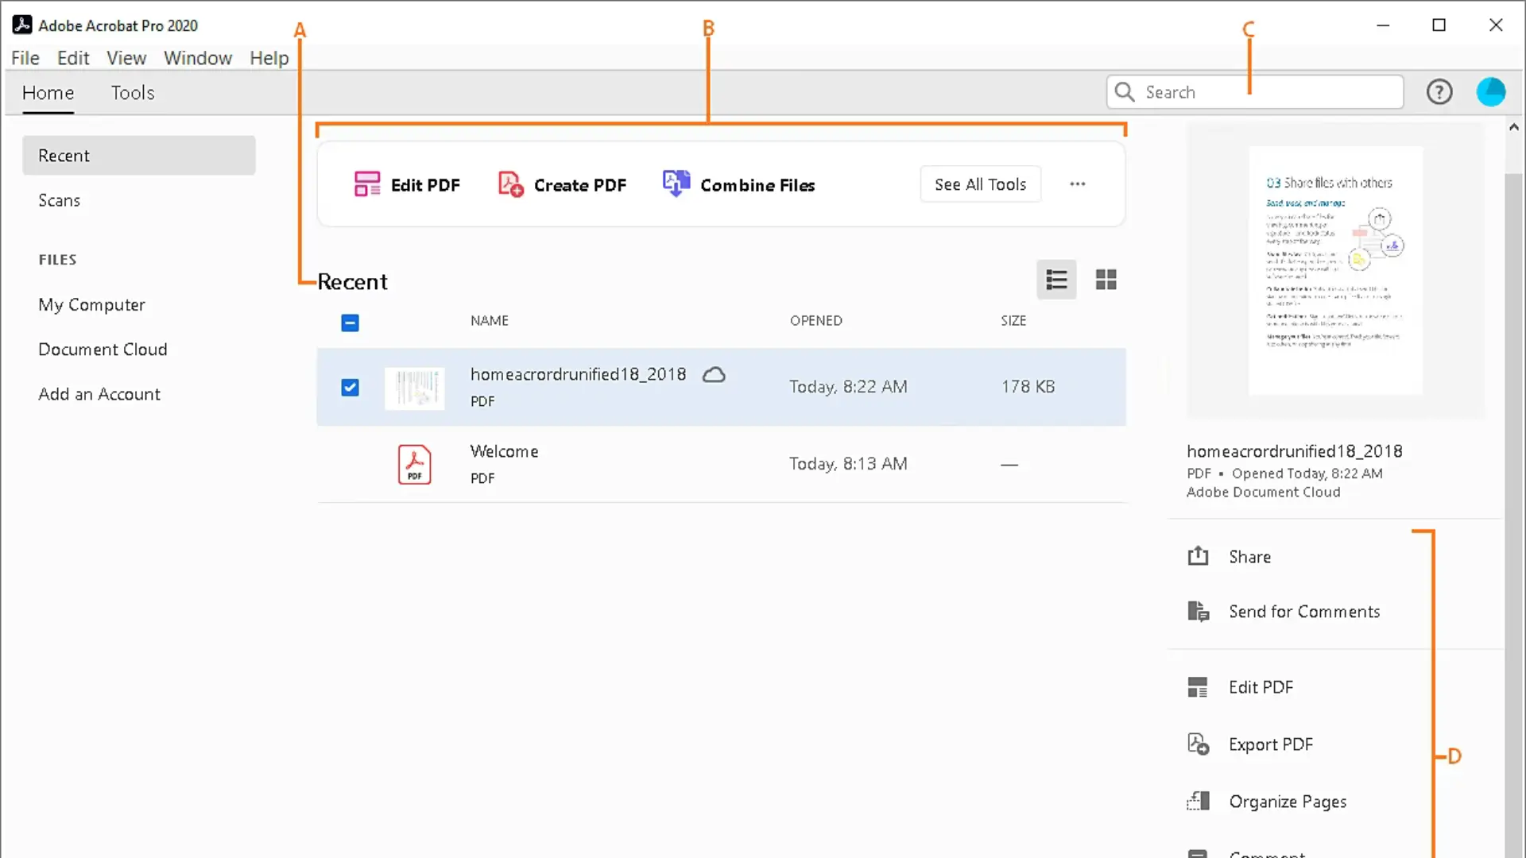This screenshot has width=1526, height=858.
Task: Click the Organize Pages icon in right pane
Action: [x=1198, y=801]
